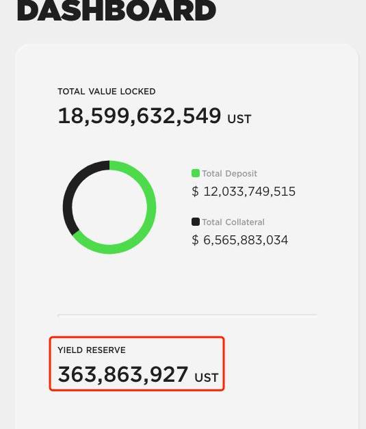Select the $ 6,565,883,034 collateral amount

(239, 240)
